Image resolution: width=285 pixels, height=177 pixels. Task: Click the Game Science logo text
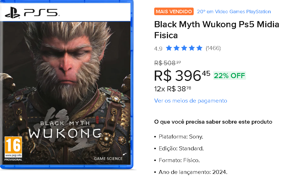coord(108,158)
